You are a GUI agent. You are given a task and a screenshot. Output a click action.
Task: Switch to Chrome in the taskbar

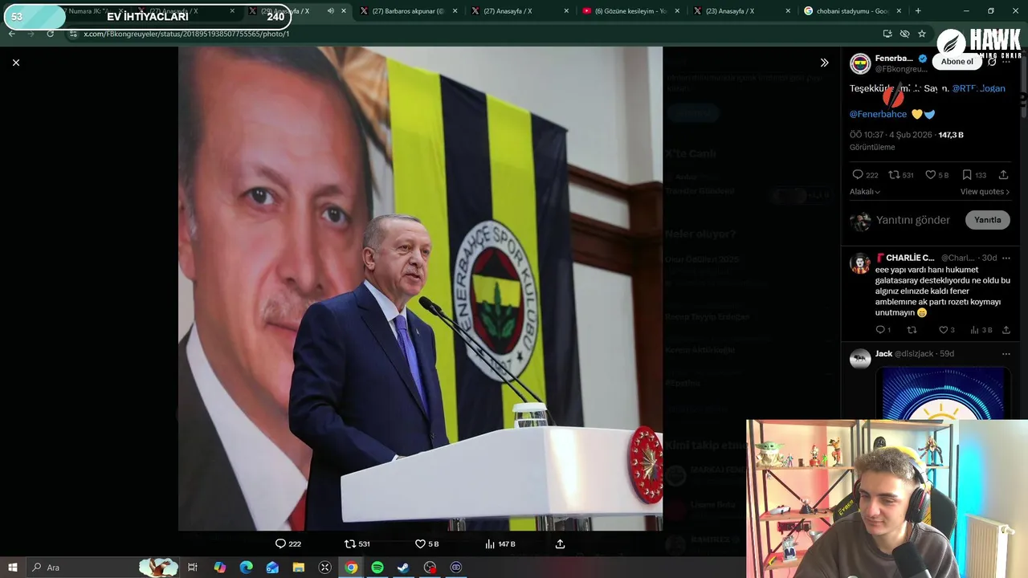pyautogui.click(x=351, y=568)
